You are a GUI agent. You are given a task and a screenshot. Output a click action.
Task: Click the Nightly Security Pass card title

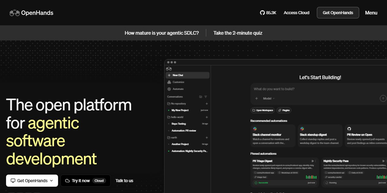pyautogui.click(x=336, y=161)
